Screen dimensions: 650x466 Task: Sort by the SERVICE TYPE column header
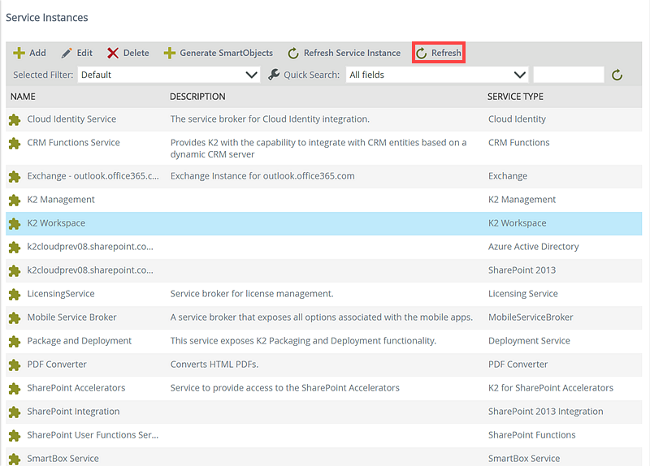click(x=515, y=97)
